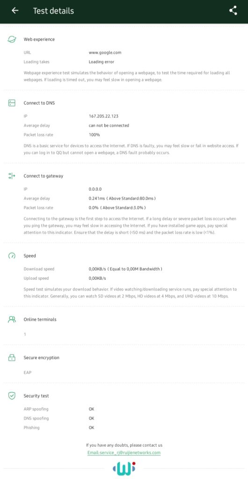The image size is (248, 479).
Task: Click the Phishing OK result
Action: point(92,428)
